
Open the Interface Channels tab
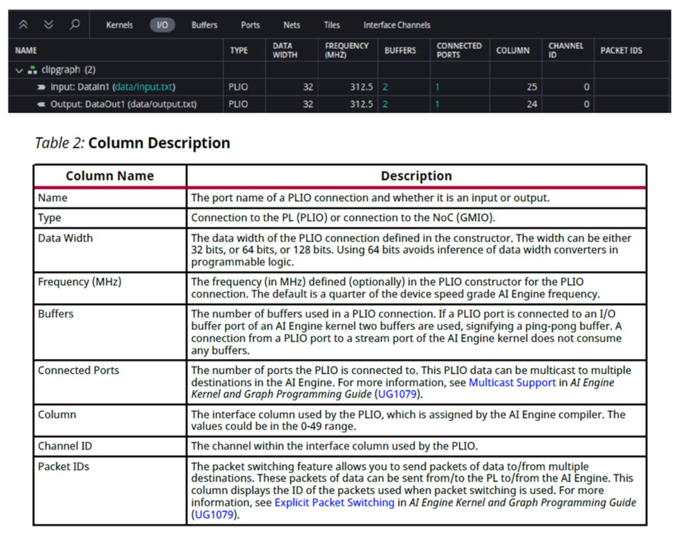point(397,25)
